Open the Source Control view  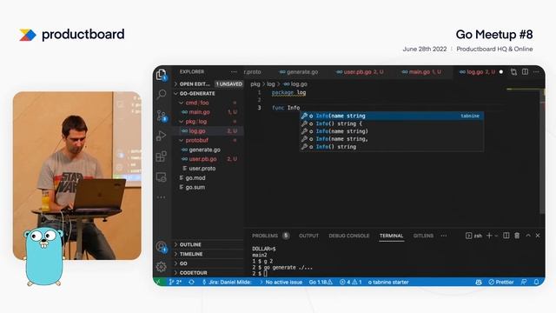[x=162, y=116]
